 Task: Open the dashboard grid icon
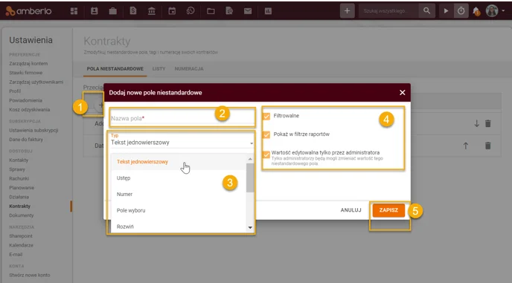tap(74, 11)
